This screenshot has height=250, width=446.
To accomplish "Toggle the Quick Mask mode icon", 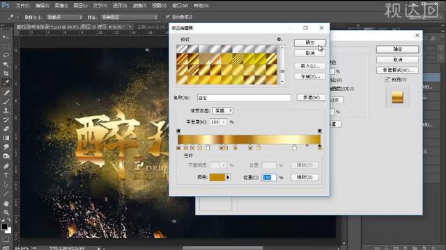I will [6, 240].
